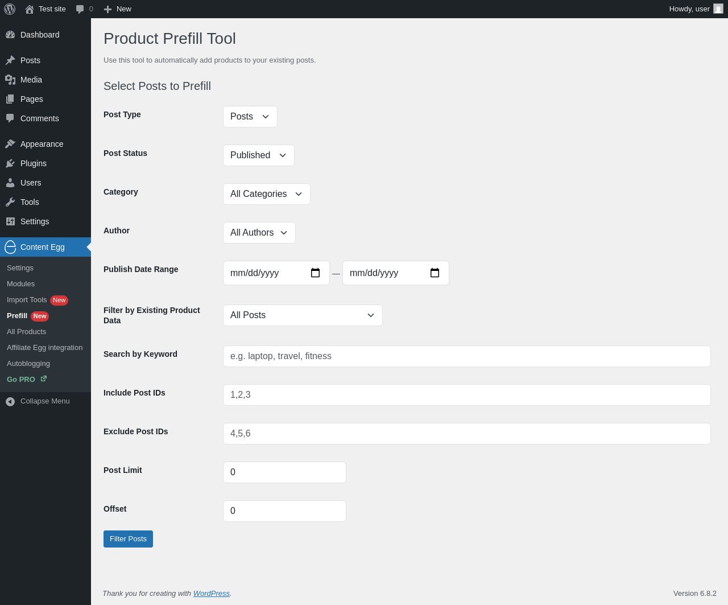
Task: Open the All Categories dropdown
Action: [266, 194]
